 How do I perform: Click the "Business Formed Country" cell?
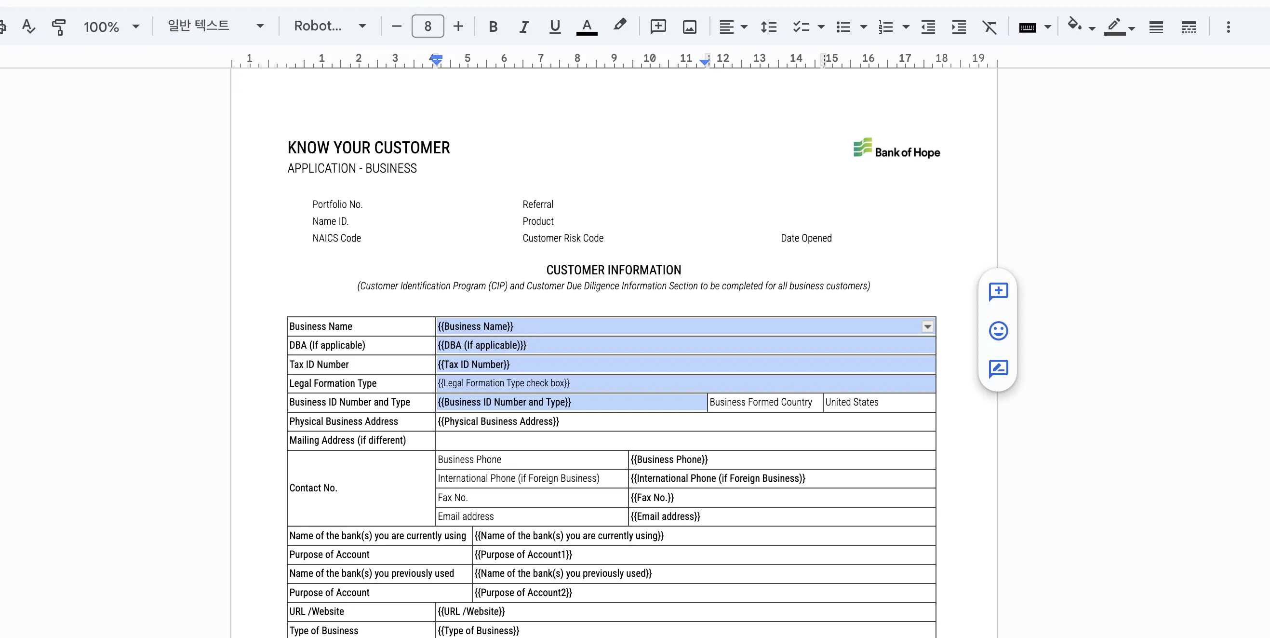(765, 403)
